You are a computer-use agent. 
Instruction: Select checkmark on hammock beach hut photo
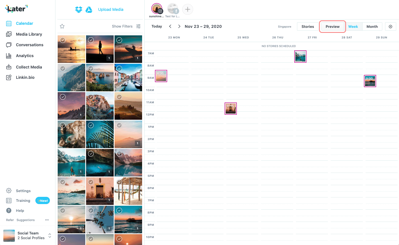pyautogui.click(x=119, y=182)
